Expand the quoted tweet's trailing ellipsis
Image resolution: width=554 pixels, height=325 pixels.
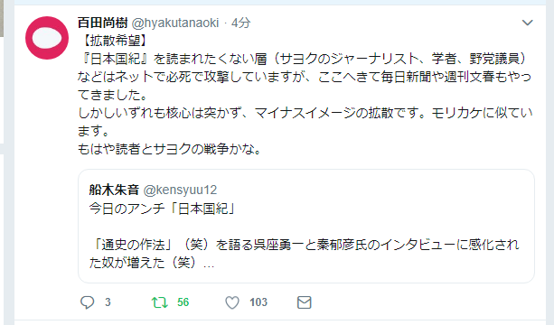209,264
